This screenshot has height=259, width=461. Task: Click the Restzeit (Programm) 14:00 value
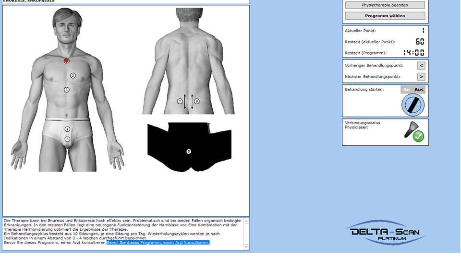pyautogui.click(x=413, y=53)
